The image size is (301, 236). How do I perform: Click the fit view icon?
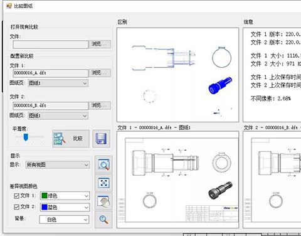pyautogui.click(x=103, y=183)
